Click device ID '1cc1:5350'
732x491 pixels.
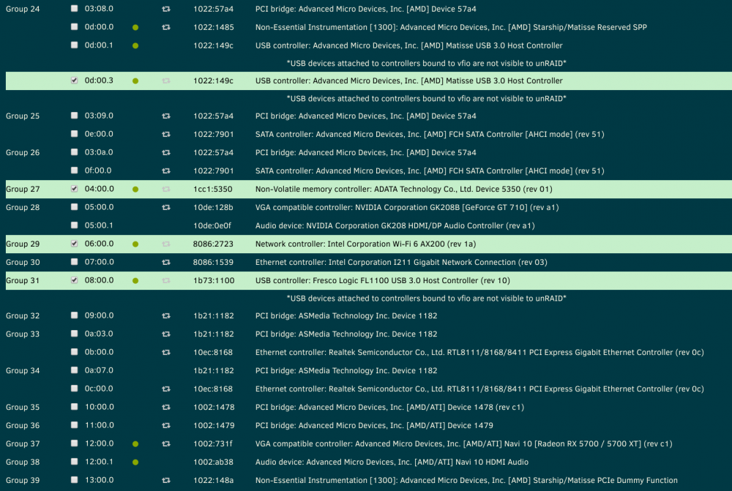click(x=213, y=189)
